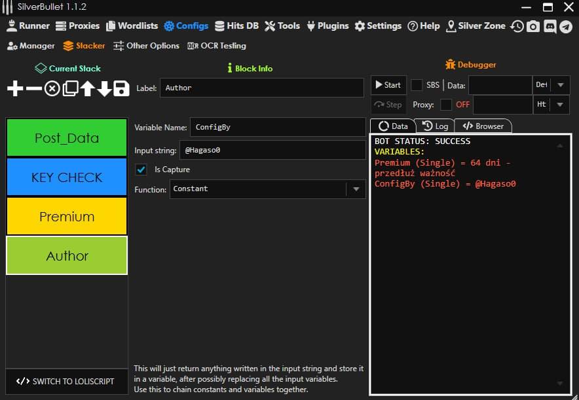This screenshot has width=579, height=400.
Task: Uncheck the Is Capture checkbox
Action: point(141,170)
